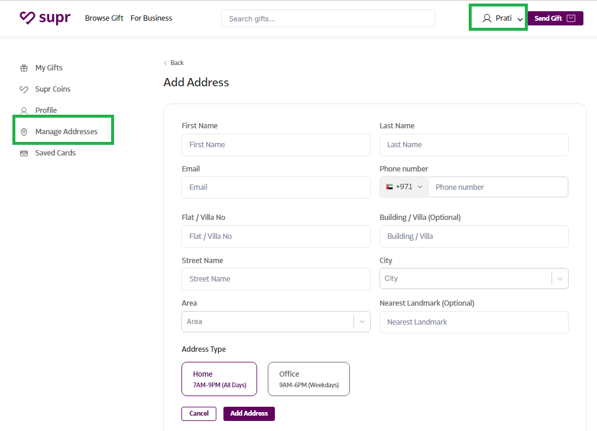597x431 pixels.
Task: Select the Home address type option
Action: (219, 378)
